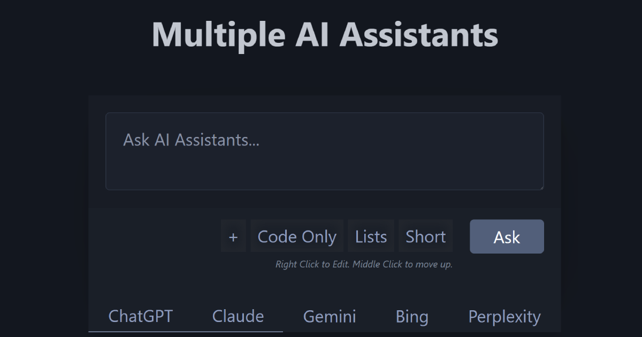Focus the Ask AI Assistants text box
Image resolution: width=642 pixels, height=337 pixels.
[325, 151]
